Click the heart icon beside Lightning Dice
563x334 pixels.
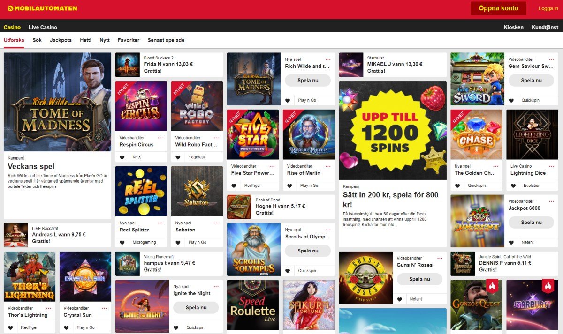[513, 186]
